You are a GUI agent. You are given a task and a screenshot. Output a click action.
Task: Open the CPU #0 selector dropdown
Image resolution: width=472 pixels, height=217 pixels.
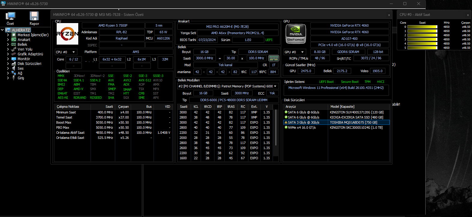click(x=66, y=52)
